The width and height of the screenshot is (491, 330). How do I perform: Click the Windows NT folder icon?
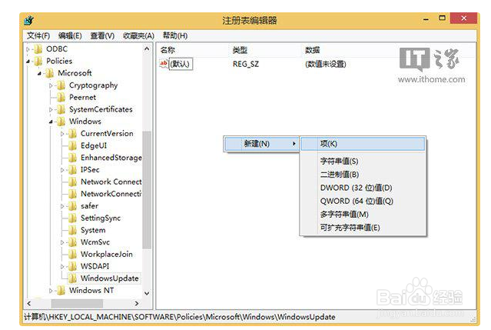click(x=61, y=291)
